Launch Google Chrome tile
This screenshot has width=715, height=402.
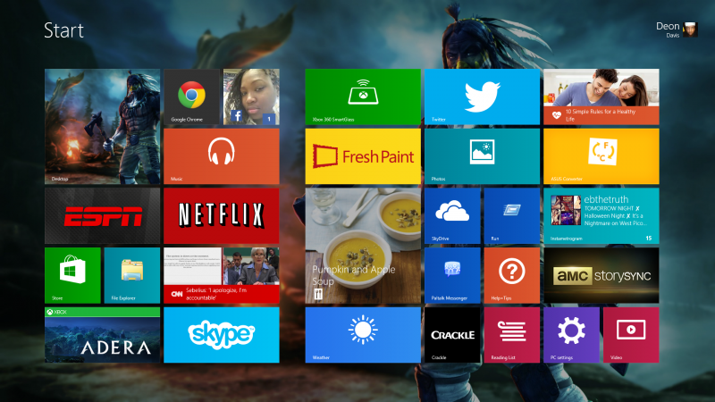(x=191, y=96)
